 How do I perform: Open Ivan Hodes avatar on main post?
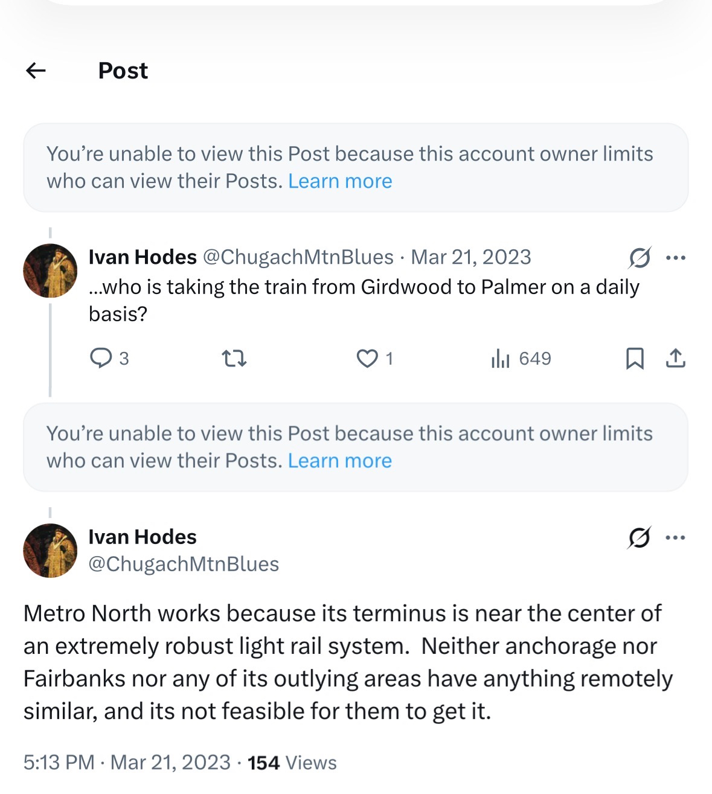(x=50, y=550)
